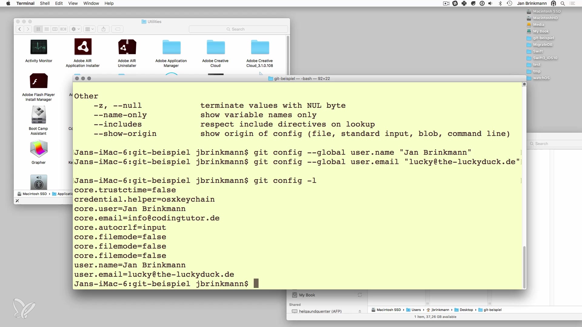
Task: Eject the helgaundquenter AFP share
Action: pyautogui.click(x=360, y=311)
